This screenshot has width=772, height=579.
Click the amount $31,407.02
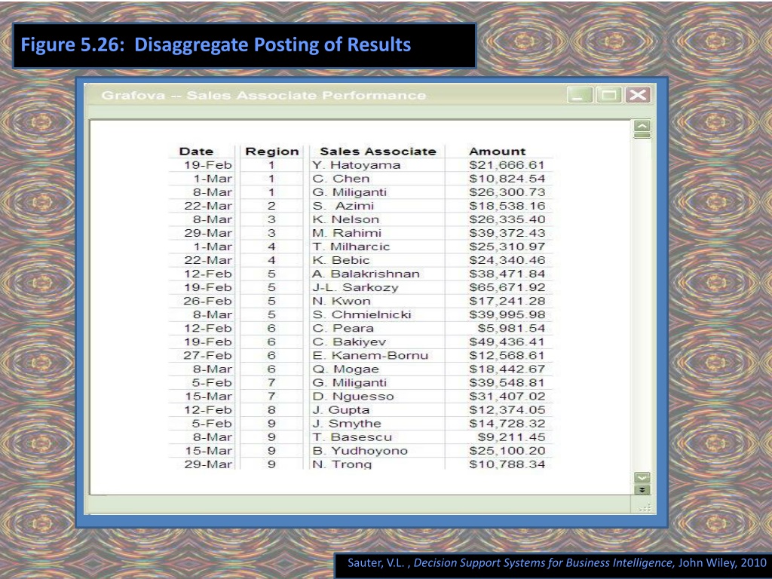coord(507,397)
